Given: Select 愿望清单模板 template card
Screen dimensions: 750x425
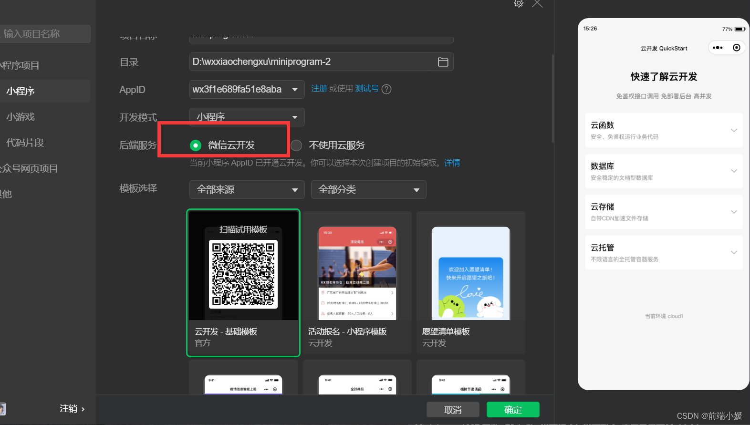Looking at the screenshot, I should pos(471,283).
